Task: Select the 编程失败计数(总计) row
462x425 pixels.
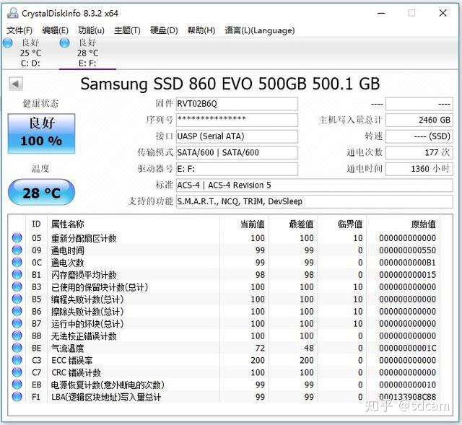Action: click(x=224, y=299)
